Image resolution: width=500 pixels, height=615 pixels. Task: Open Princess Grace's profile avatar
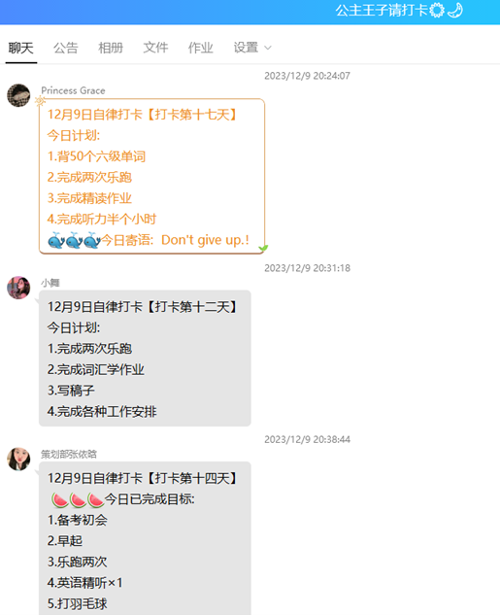point(18,95)
